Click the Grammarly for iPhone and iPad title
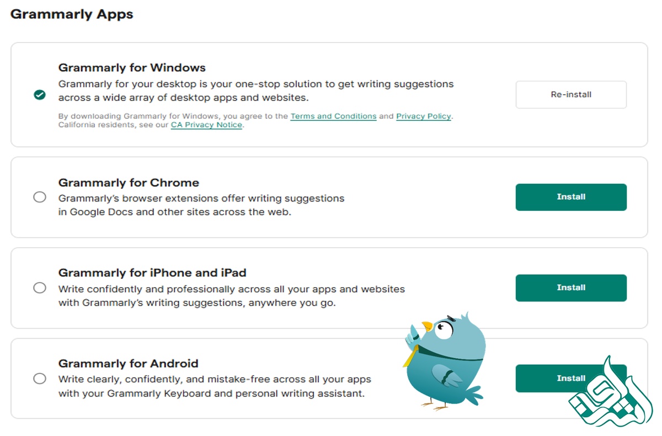662x436 pixels. pyautogui.click(x=152, y=273)
